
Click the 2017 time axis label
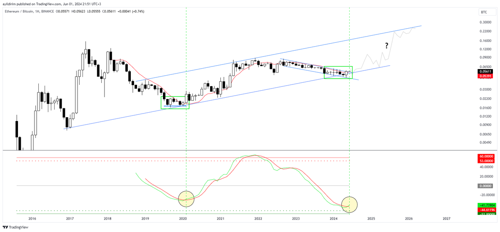[70, 218]
